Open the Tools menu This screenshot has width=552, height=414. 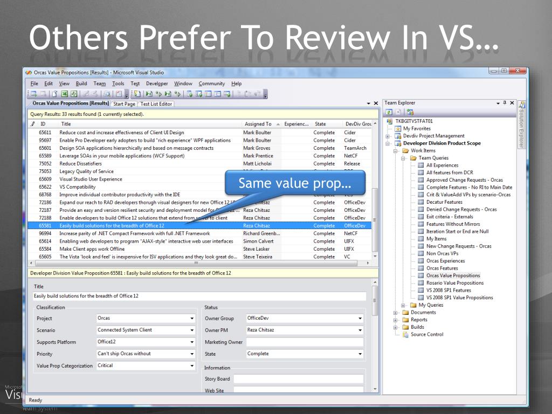118,84
